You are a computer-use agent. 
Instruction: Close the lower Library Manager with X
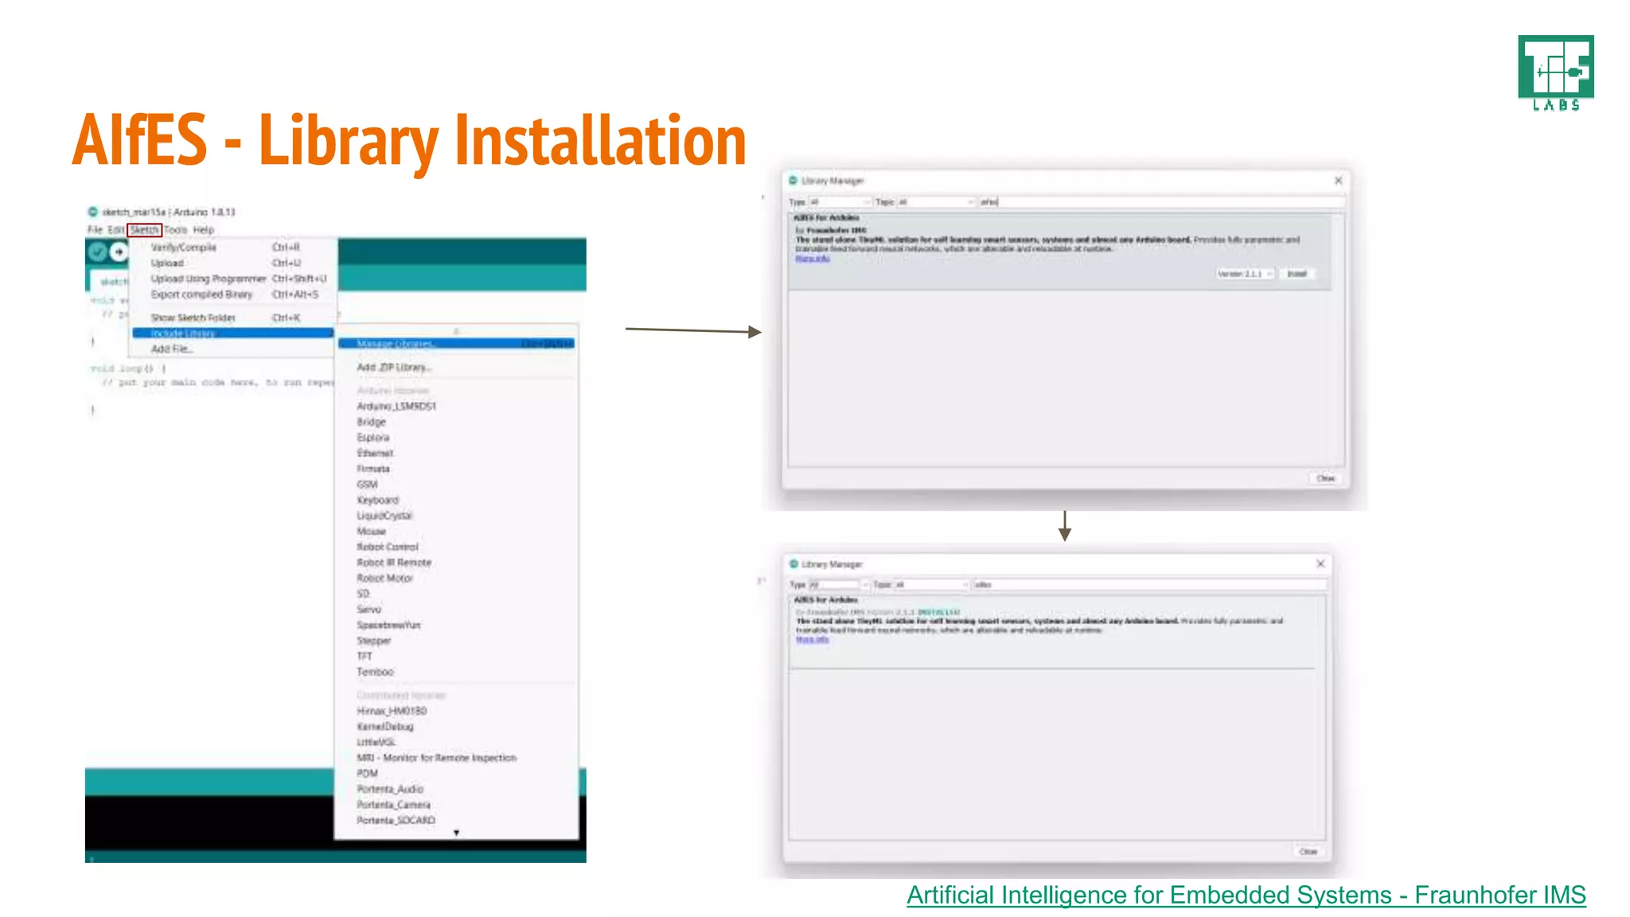coord(1320,564)
